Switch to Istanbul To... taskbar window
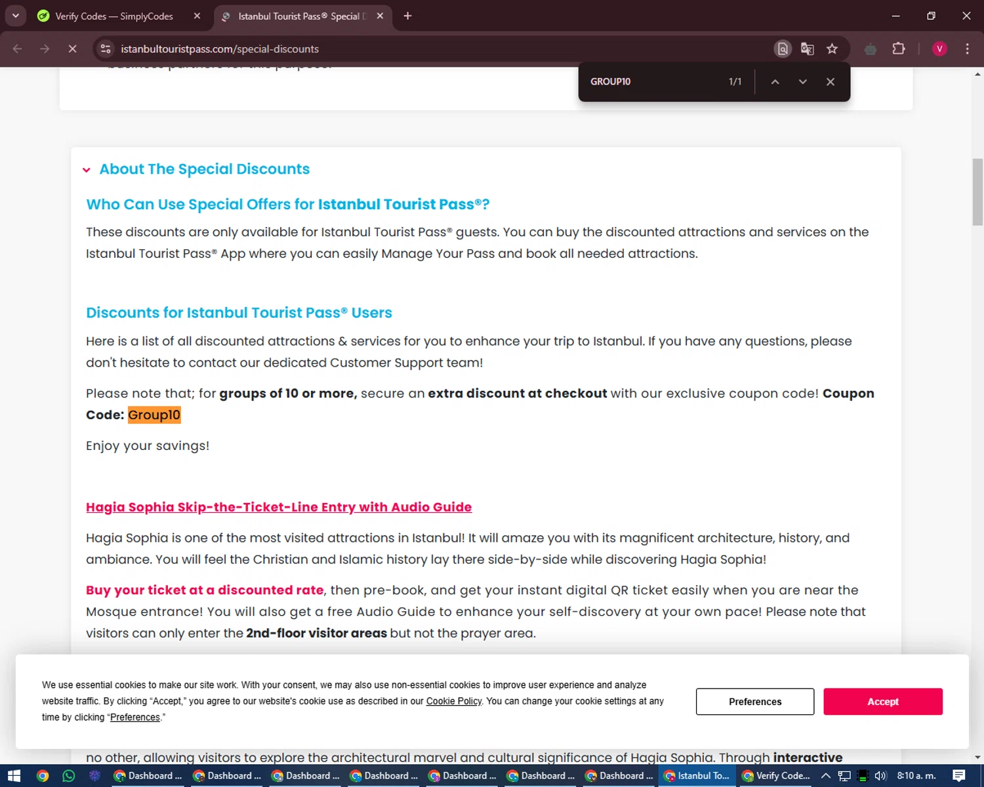The height and width of the screenshot is (787, 984). pyautogui.click(x=697, y=776)
